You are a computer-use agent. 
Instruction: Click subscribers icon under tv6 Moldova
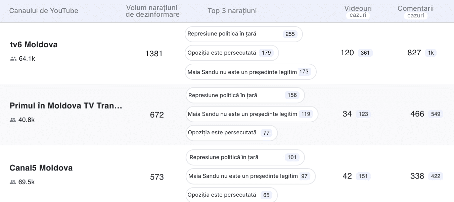(x=13, y=59)
